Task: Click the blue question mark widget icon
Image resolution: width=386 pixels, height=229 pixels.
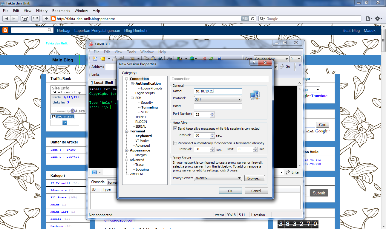Action: coord(65,123)
